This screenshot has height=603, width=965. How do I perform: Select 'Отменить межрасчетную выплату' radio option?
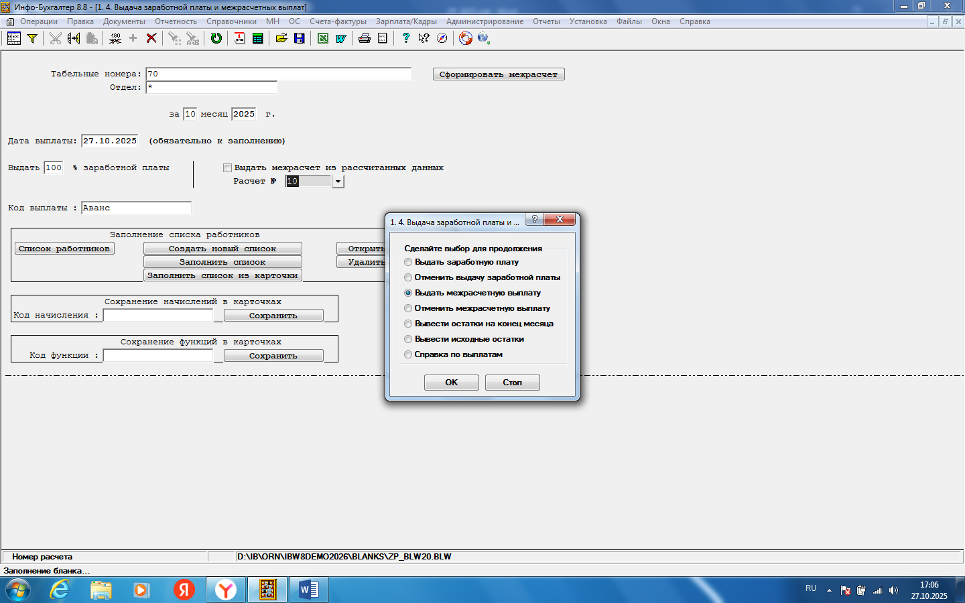[408, 308]
